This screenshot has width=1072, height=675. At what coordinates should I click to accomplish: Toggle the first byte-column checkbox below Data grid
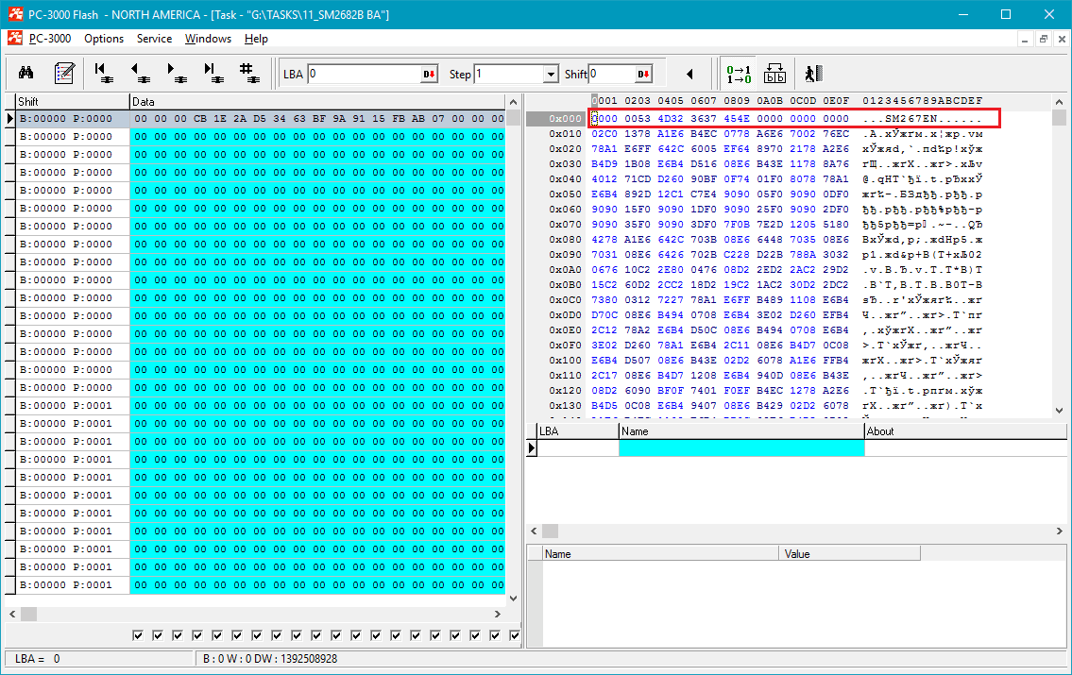[138, 635]
